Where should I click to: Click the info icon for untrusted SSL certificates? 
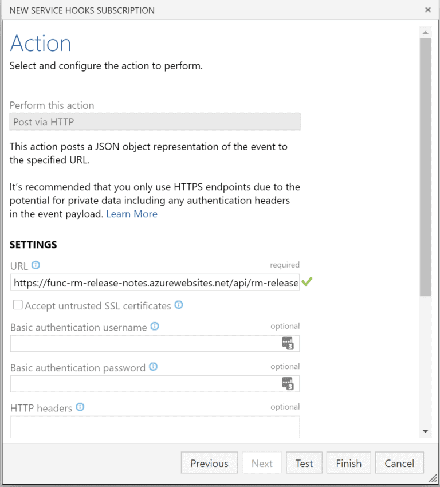pos(178,305)
